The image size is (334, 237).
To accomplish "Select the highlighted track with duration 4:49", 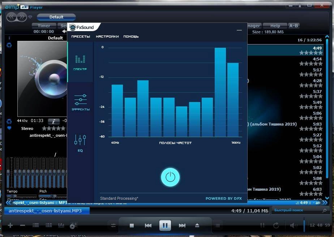I will tap(285, 50).
